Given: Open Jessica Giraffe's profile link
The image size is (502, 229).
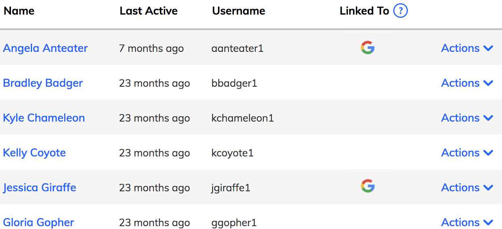Looking at the screenshot, I should 40,188.
